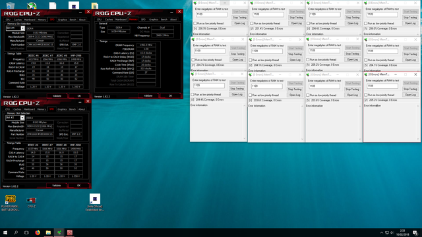Open Task View from the taskbar
Viewport: 422px width, 237px height.
pyautogui.click(x=26, y=232)
